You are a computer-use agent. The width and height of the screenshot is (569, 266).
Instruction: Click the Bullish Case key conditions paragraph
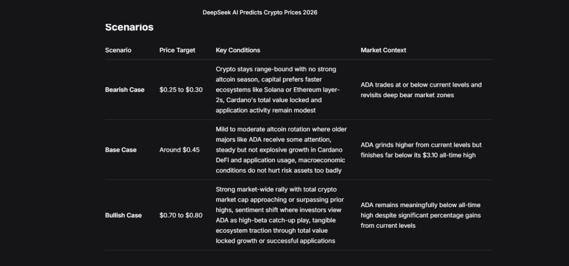tap(280, 215)
